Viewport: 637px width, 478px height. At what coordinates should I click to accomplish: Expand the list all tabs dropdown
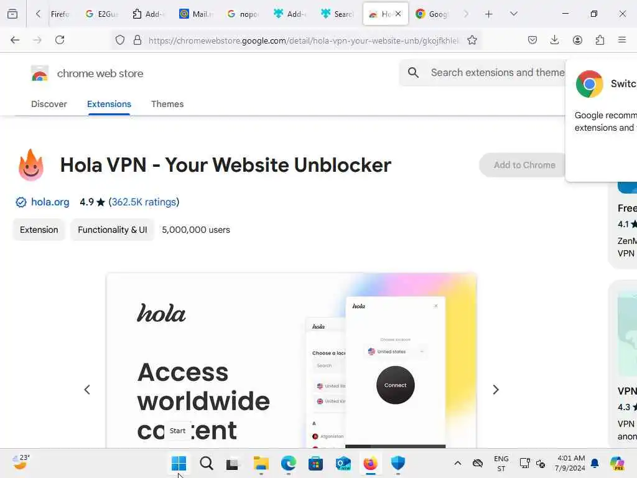pyautogui.click(x=514, y=14)
